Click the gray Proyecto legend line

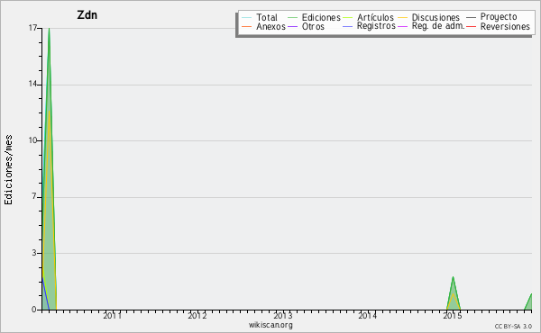[471, 17]
